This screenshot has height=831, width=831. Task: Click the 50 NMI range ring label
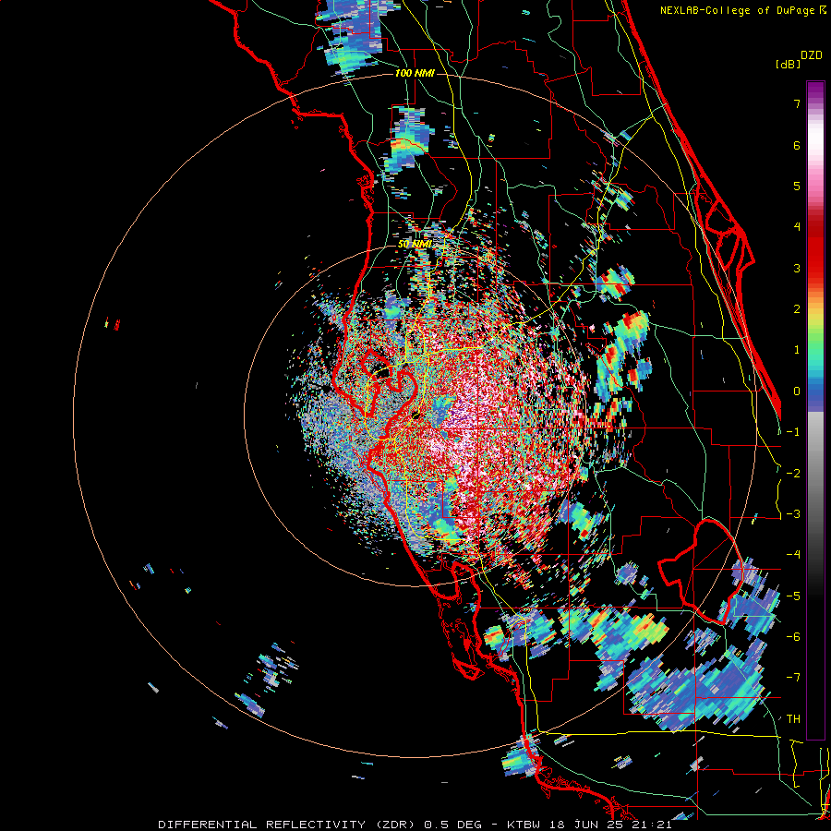pos(415,244)
